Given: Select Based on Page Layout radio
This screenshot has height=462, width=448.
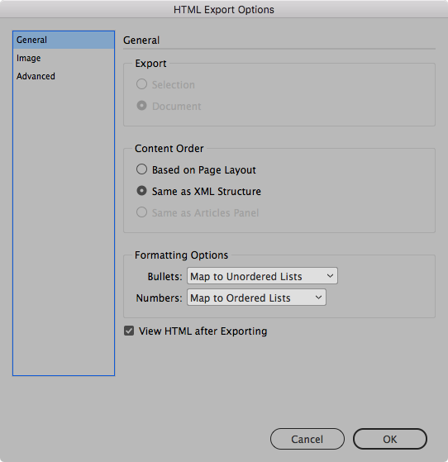Looking at the screenshot, I should tap(141, 169).
